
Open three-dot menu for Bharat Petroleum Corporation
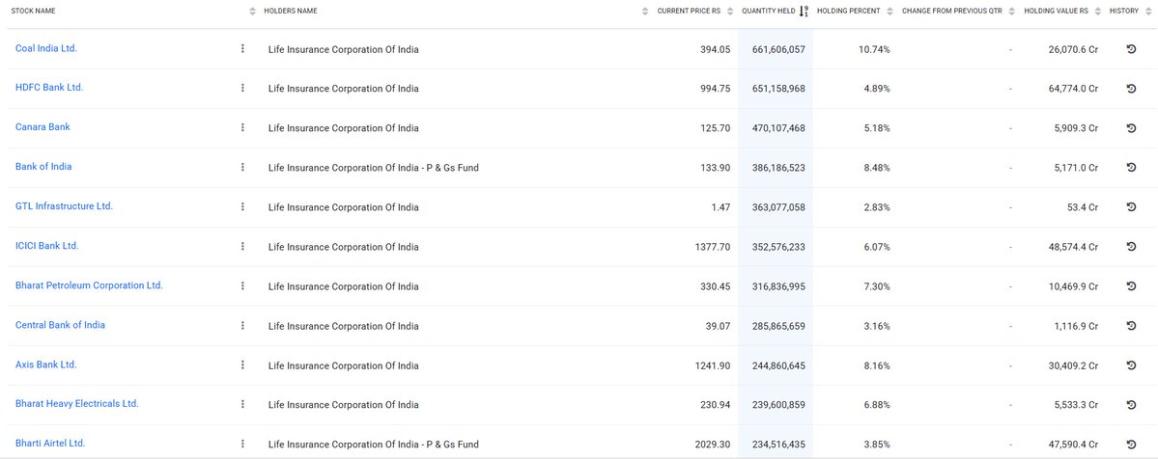(242, 285)
